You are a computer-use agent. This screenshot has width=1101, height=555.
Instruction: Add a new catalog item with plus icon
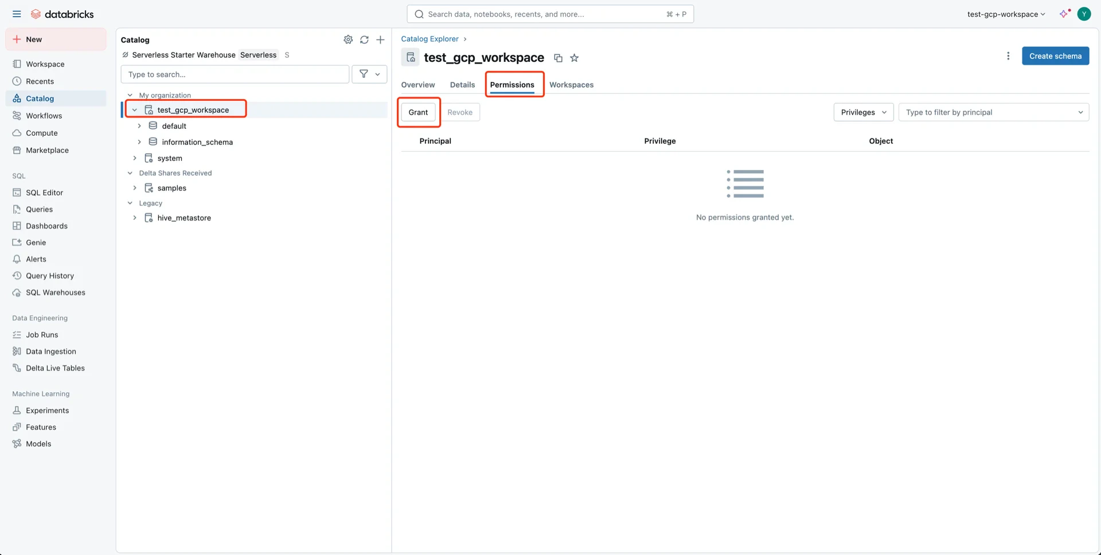(x=380, y=40)
